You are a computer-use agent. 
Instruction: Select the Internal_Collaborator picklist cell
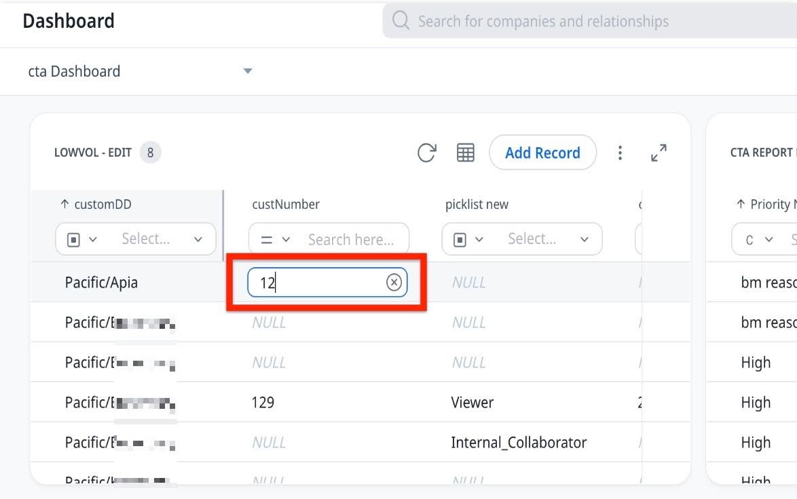[x=521, y=442]
